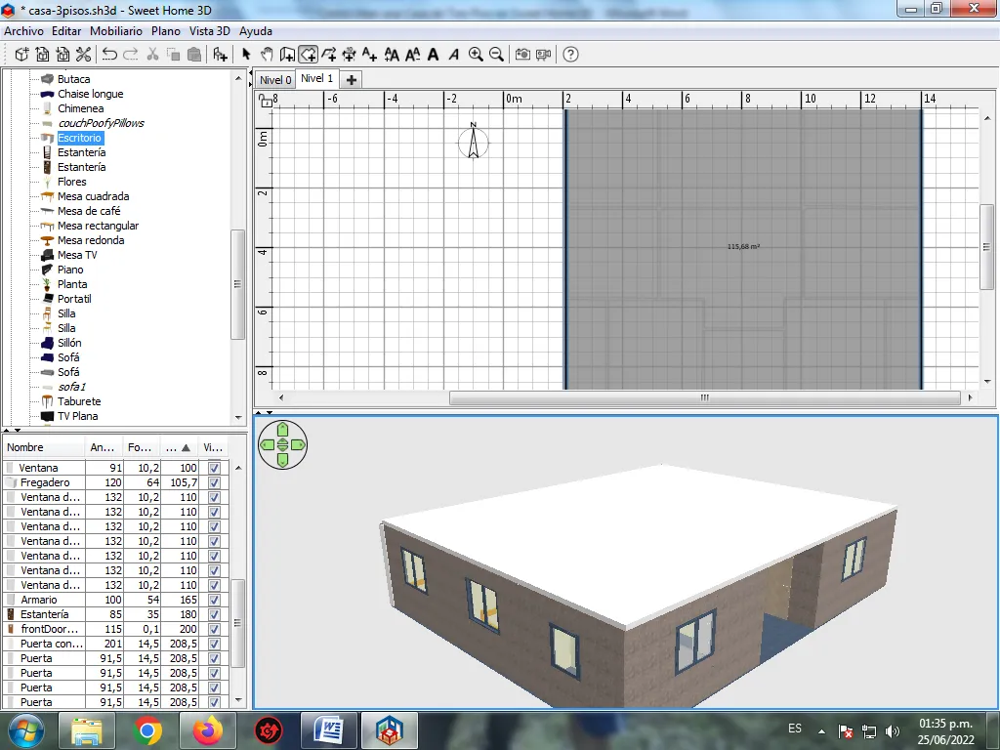Image resolution: width=1000 pixels, height=750 pixels.
Task: Rotate 3D view right with right arrow
Action: point(298,445)
